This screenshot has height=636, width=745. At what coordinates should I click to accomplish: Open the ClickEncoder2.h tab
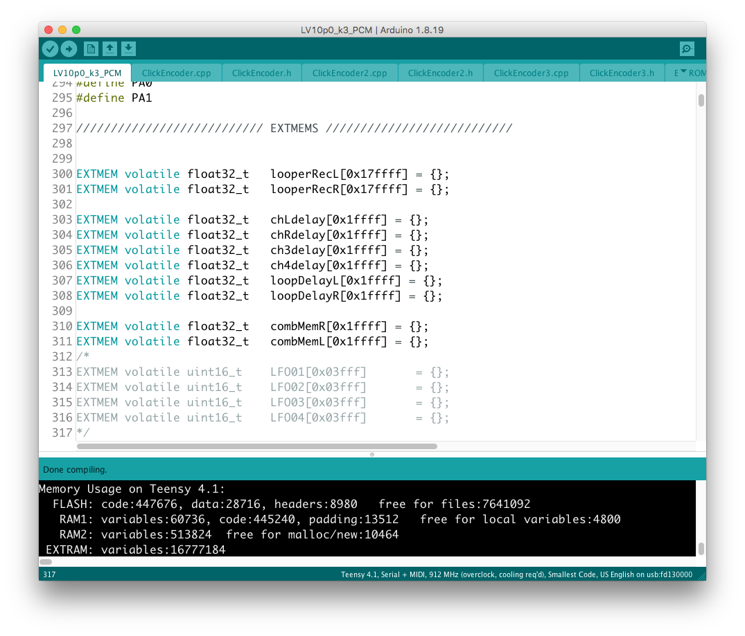(441, 73)
